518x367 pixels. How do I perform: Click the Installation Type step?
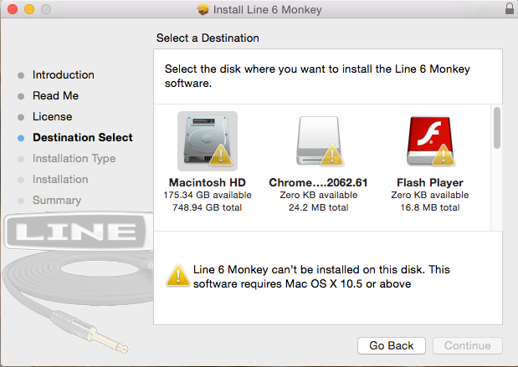coord(74,158)
